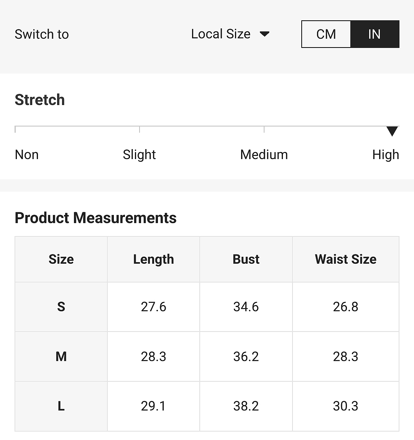This screenshot has height=440, width=414.
Task: Click the Non stretch label
Action: click(27, 154)
